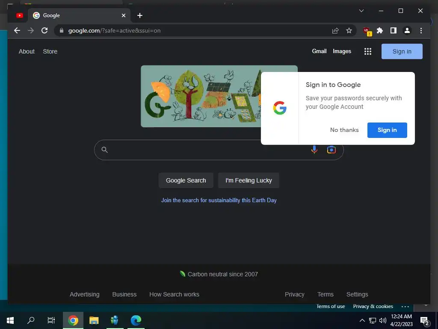Open the Advertising footer link
Viewport: 438px width, 329px height.
point(85,294)
